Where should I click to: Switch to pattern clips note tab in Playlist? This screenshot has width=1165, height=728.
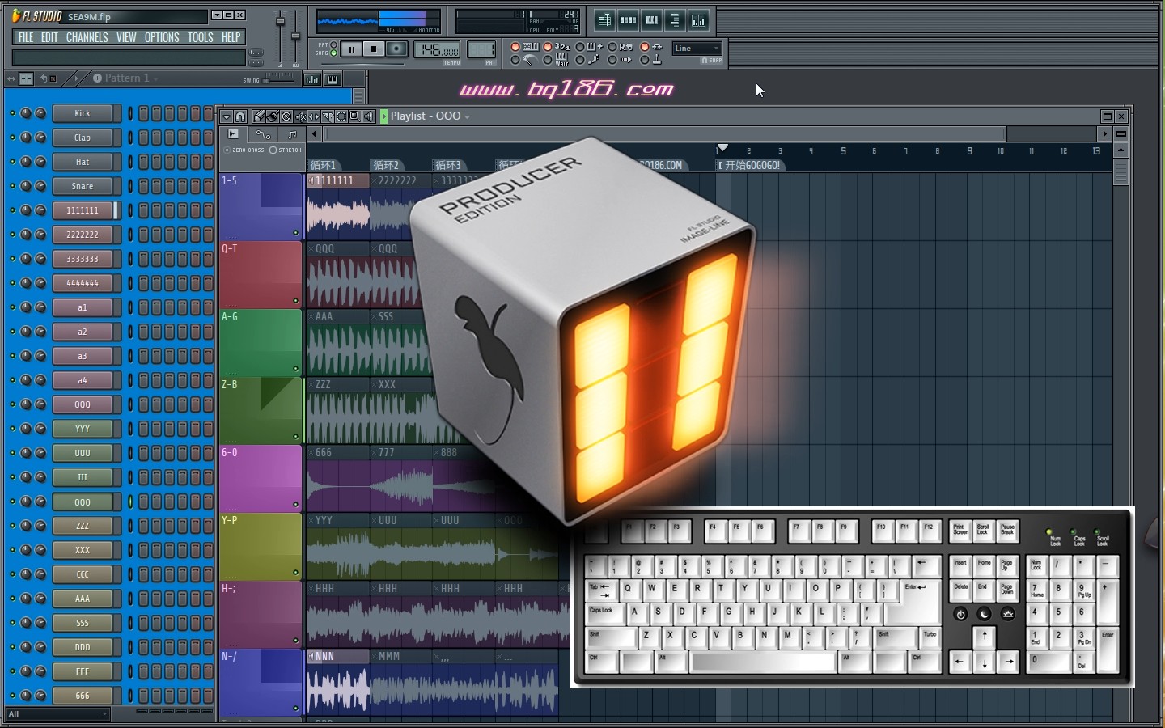(292, 134)
